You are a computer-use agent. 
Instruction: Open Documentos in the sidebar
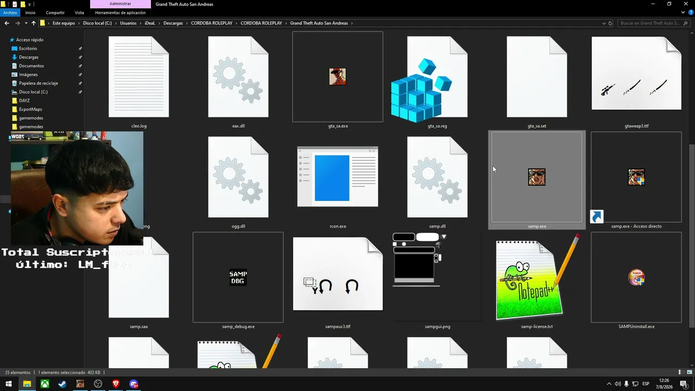tap(31, 66)
